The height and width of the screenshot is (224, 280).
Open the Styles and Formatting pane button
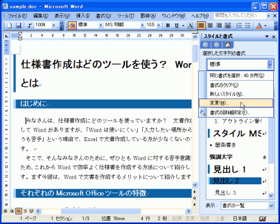tap(72, 25)
